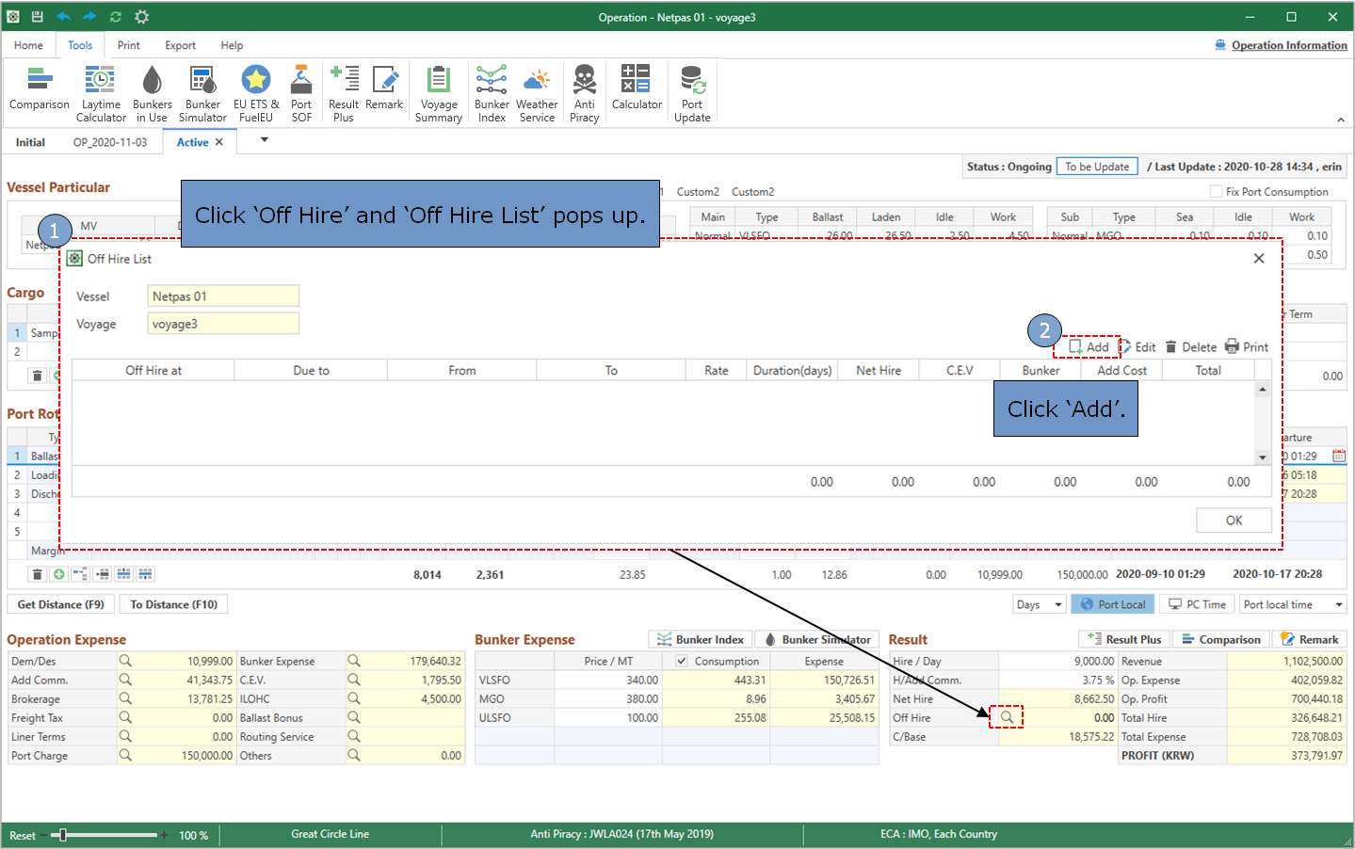Screen dimensions: 1355x849
Task: Switch to the Export ribbon tab
Action: pos(180,45)
